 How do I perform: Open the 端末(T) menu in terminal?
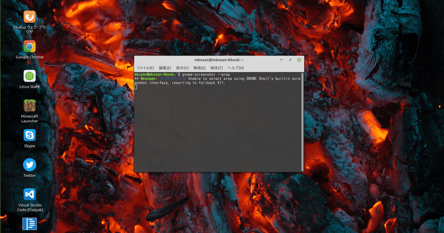[216, 68]
